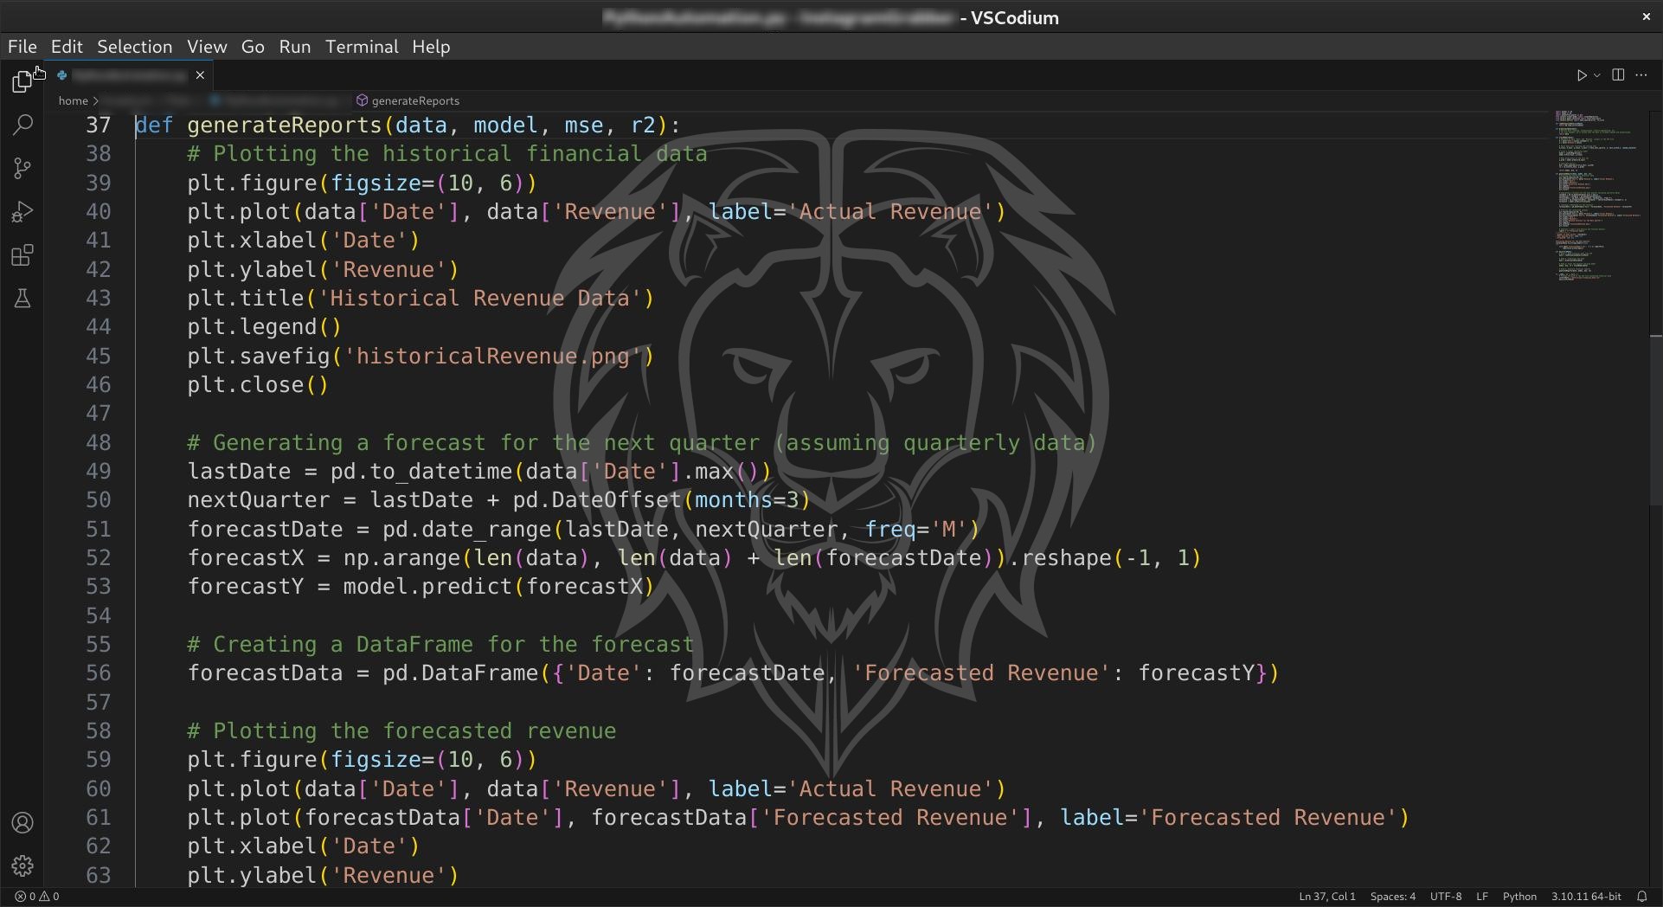Viewport: 1663px width, 907px height.
Task: Close the open editor tab
Action: 200,75
